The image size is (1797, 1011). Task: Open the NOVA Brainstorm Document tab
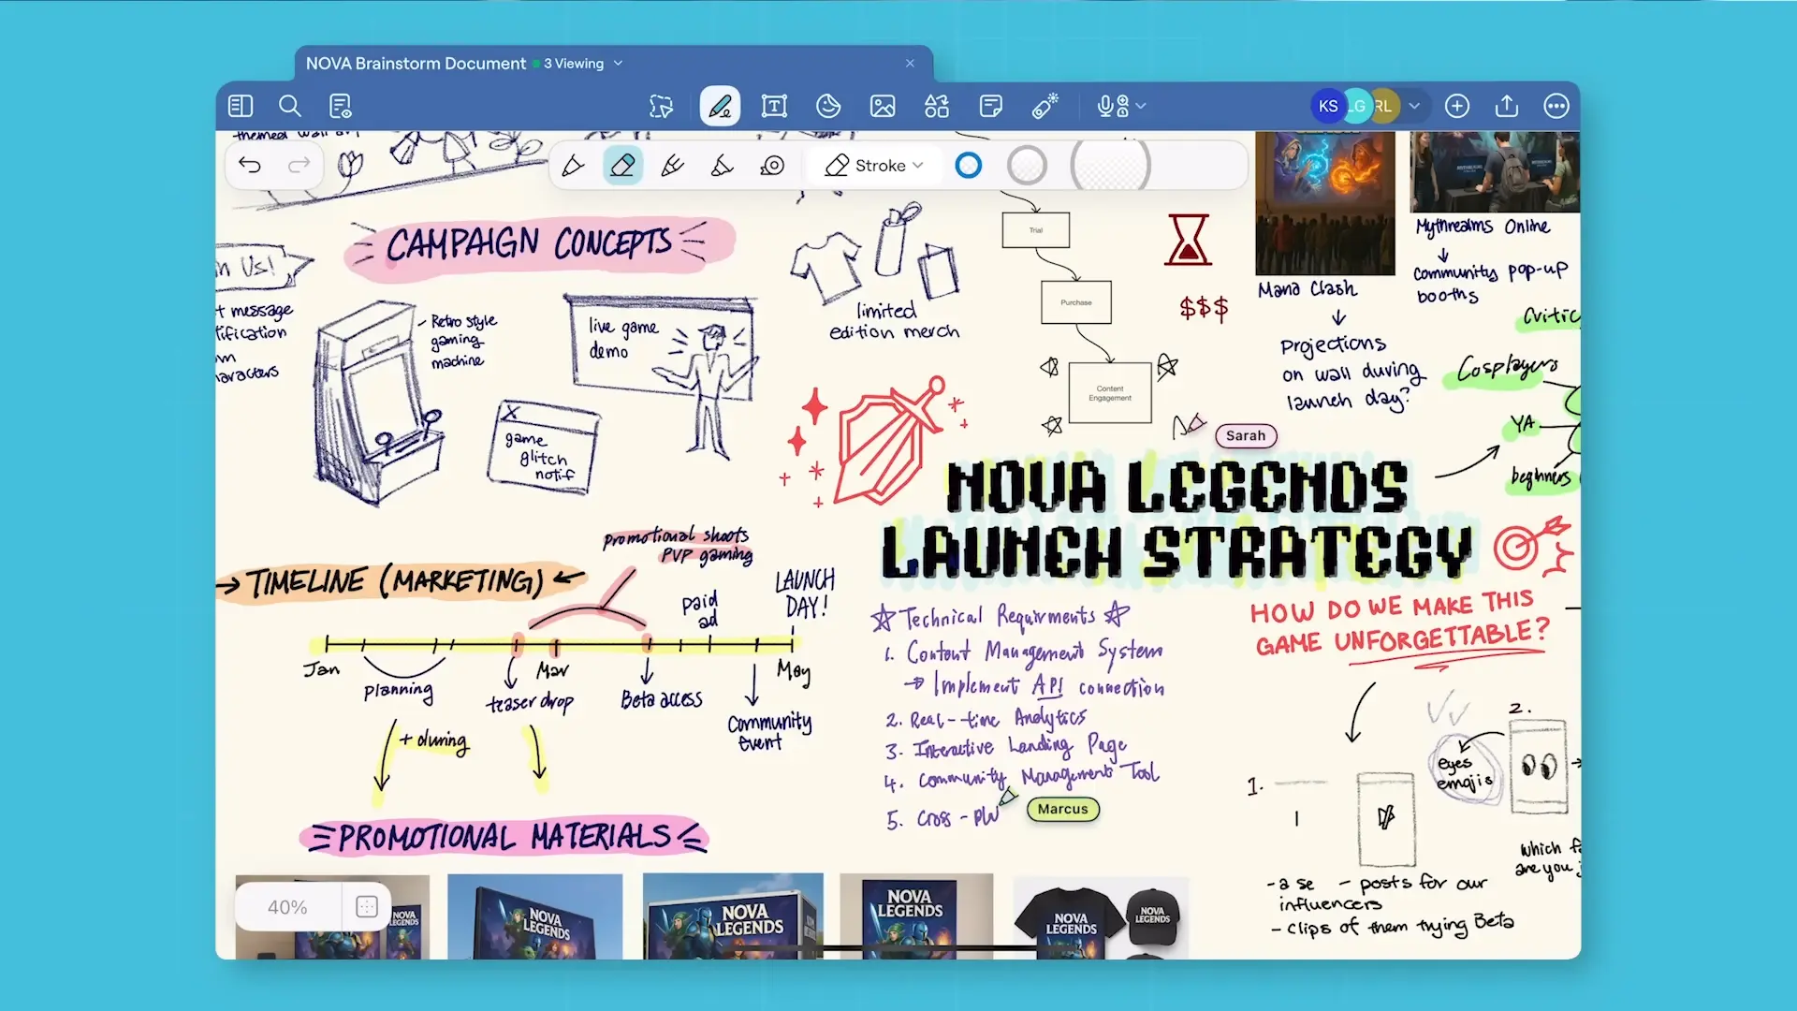416,64
